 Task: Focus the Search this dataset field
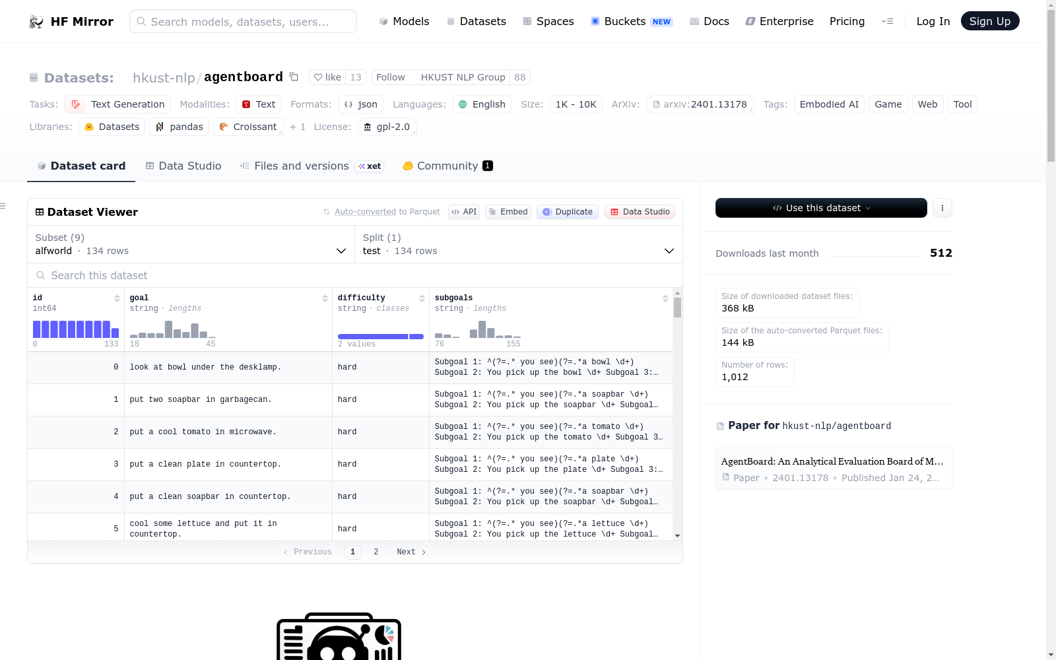pos(355,275)
